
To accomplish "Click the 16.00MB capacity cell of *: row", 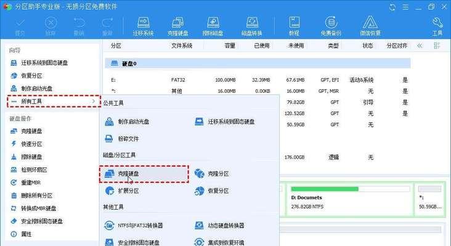I will (227, 91).
